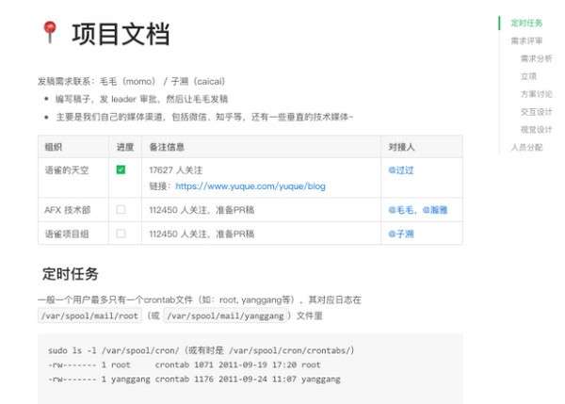Click the /var/spool/mail/root inline code
The image size is (565, 404).
click(89, 316)
